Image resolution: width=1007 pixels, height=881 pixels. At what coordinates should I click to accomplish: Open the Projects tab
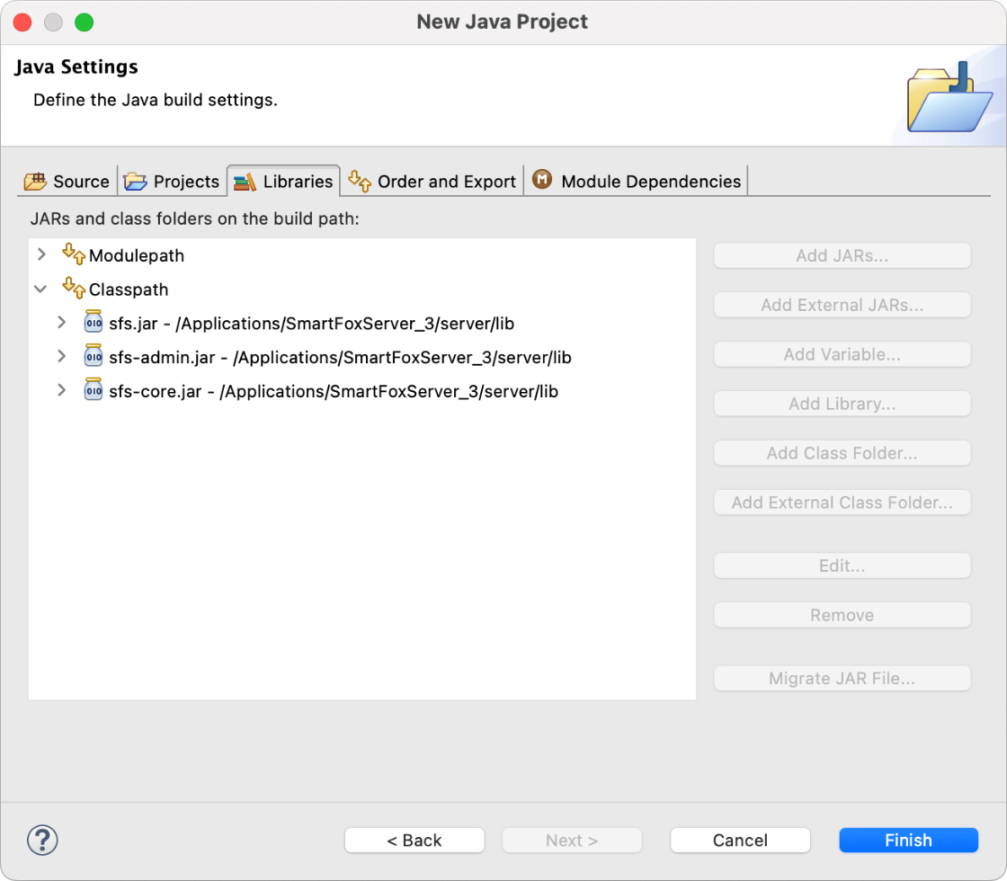point(172,181)
